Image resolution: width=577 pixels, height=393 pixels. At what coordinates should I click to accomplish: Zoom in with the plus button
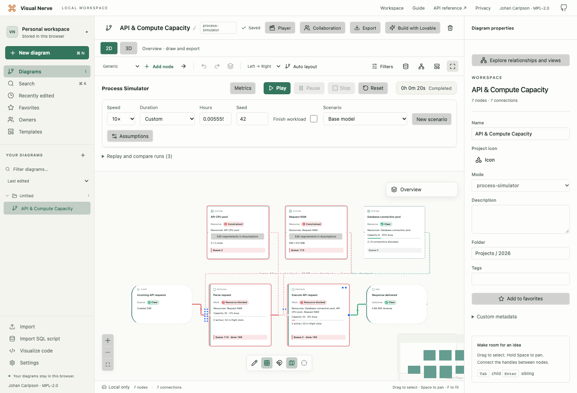click(x=108, y=340)
